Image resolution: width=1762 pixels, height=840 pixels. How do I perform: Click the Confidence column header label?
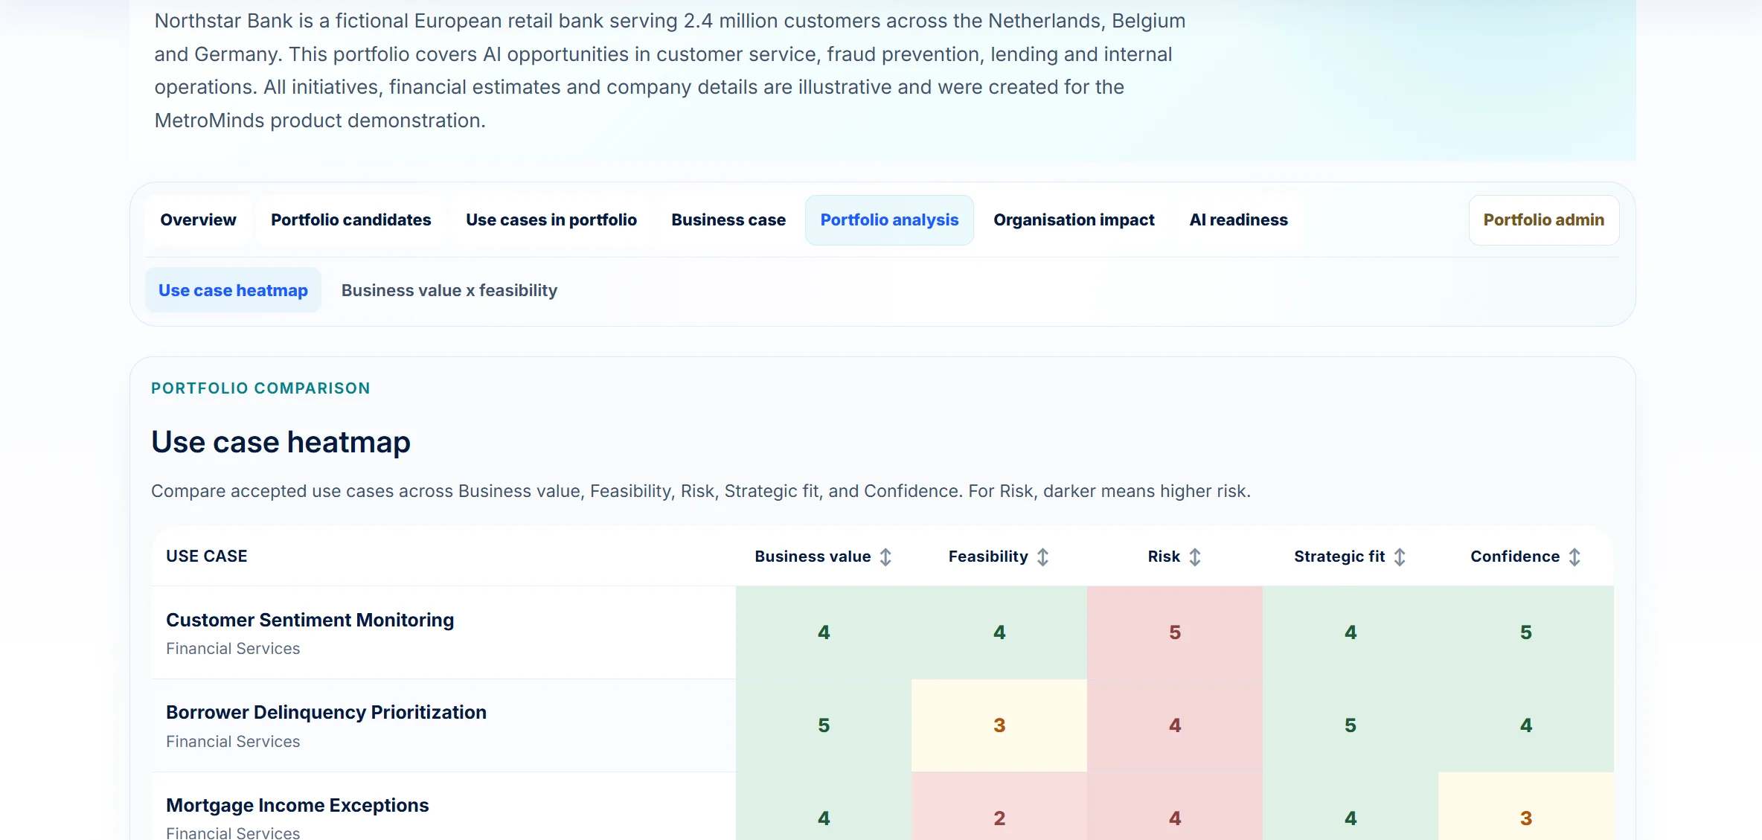[x=1515, y=557]
